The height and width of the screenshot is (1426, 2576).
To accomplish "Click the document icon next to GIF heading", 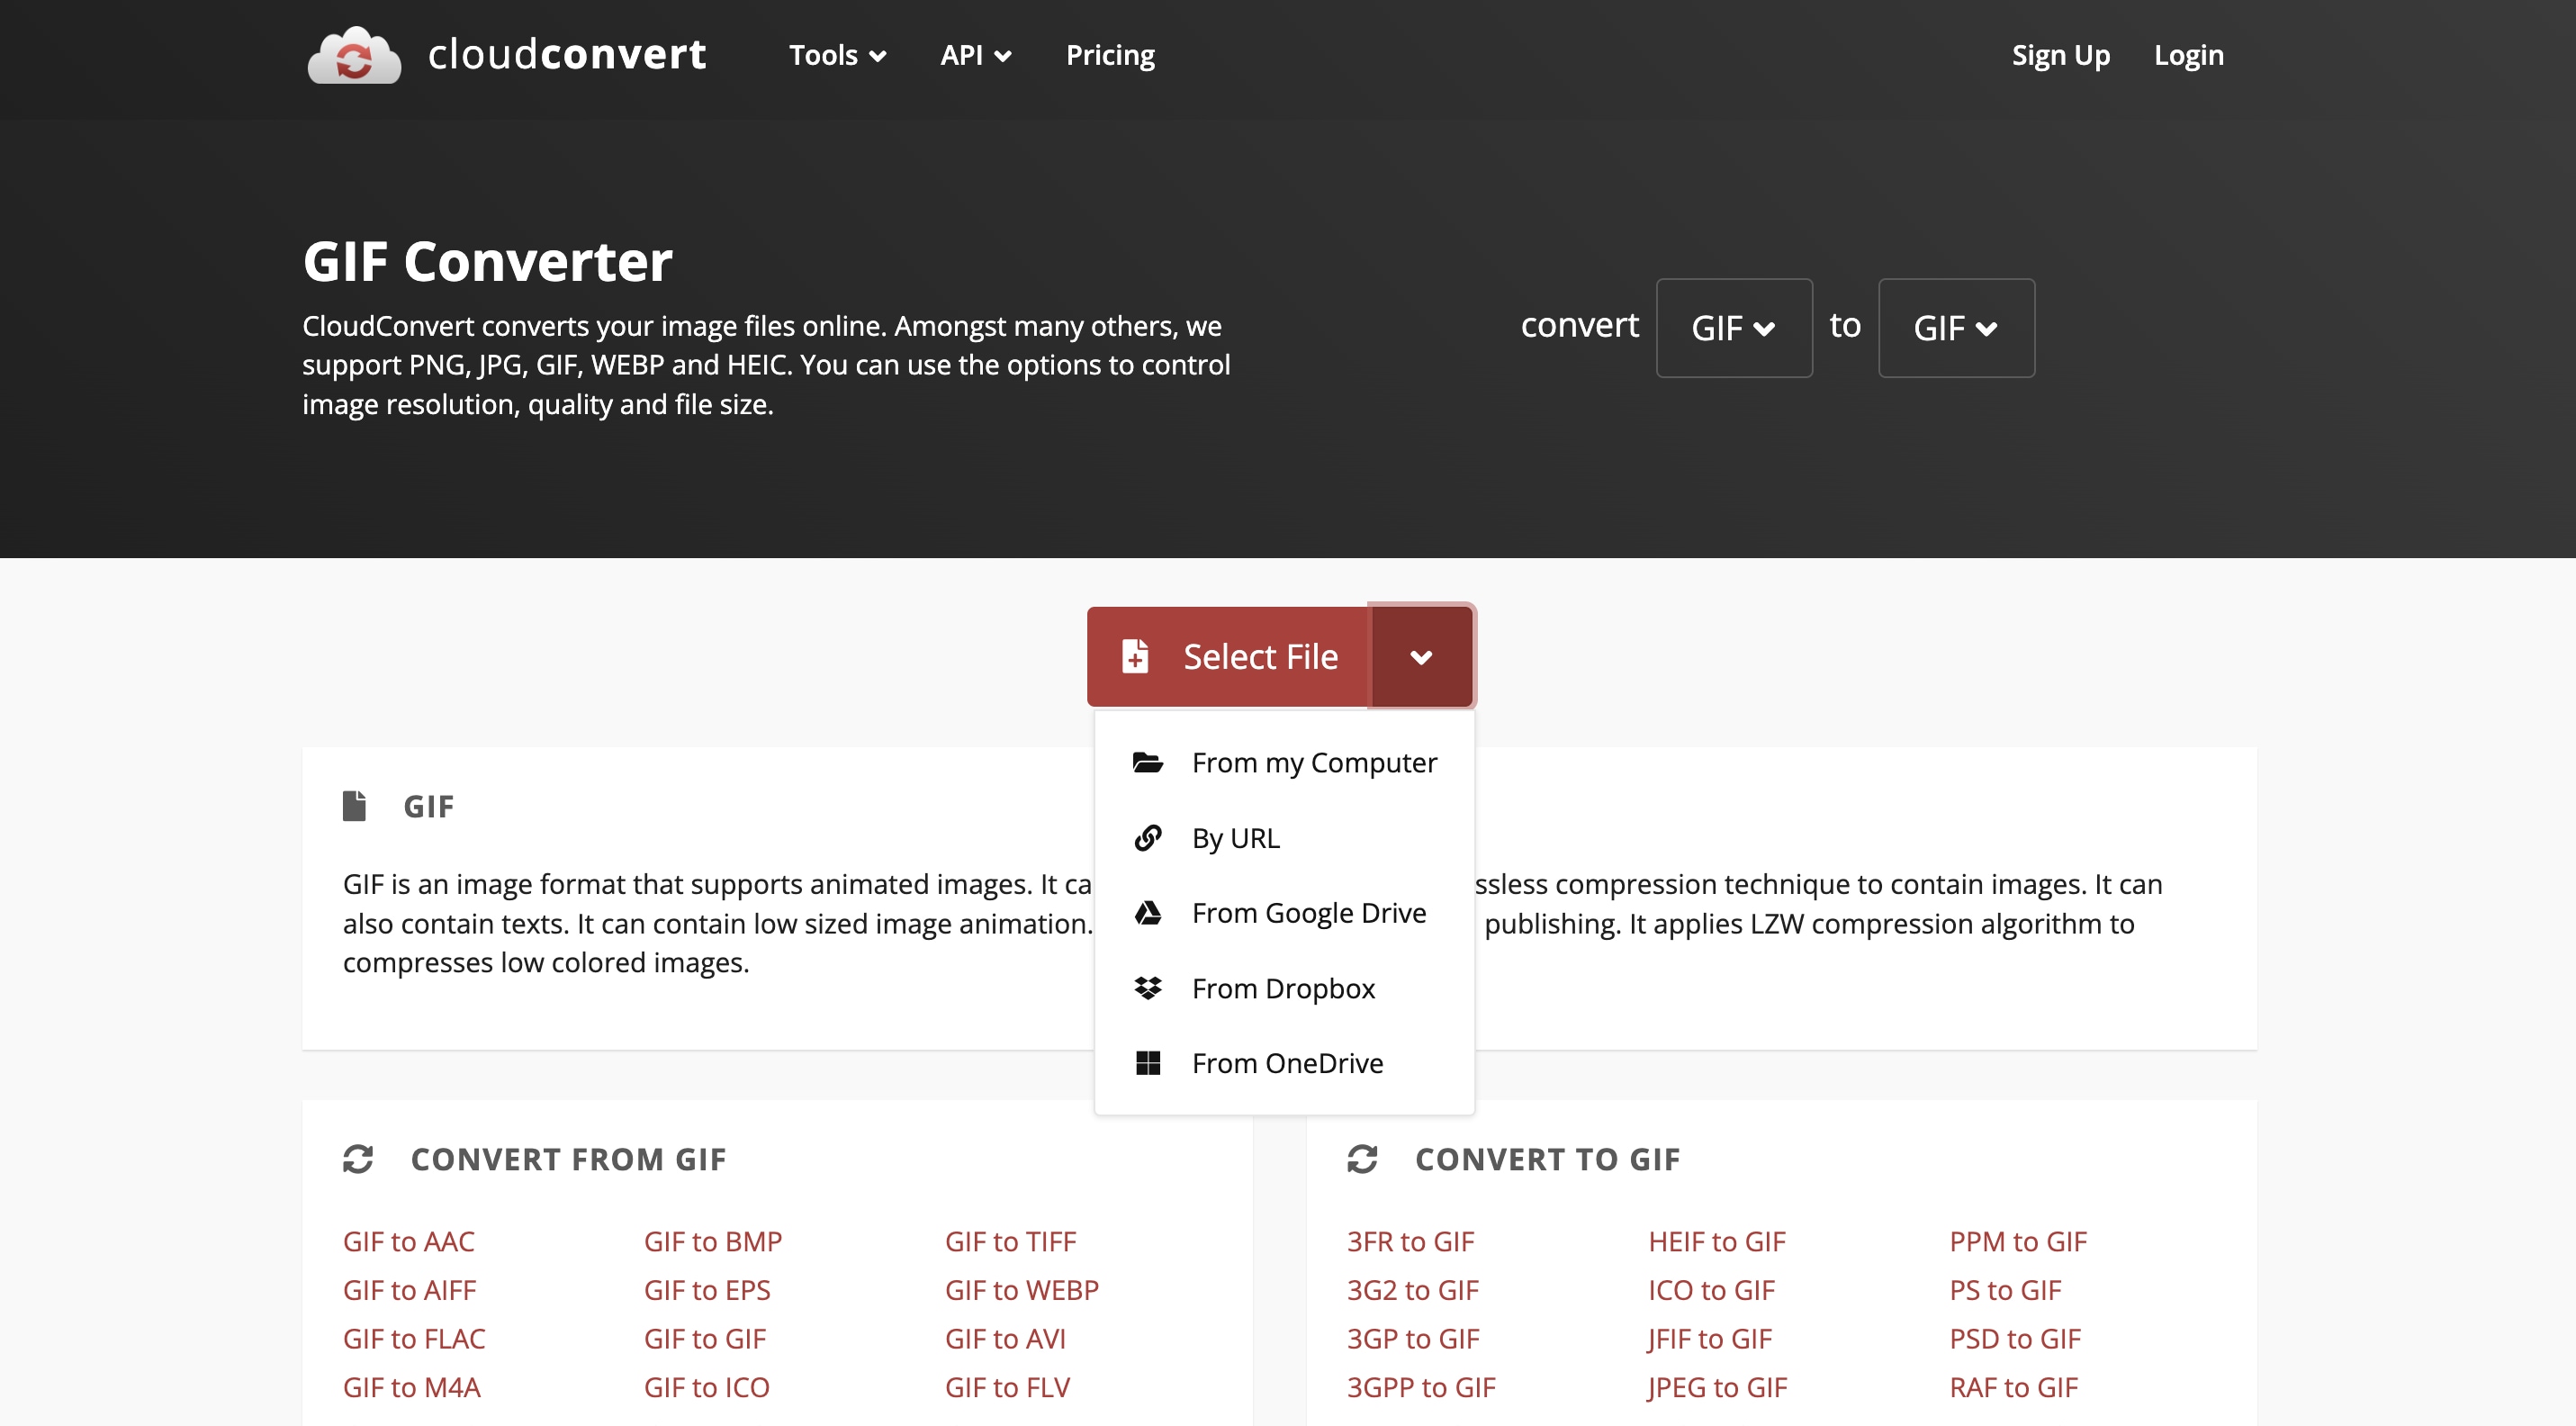I will pos(354,806).
